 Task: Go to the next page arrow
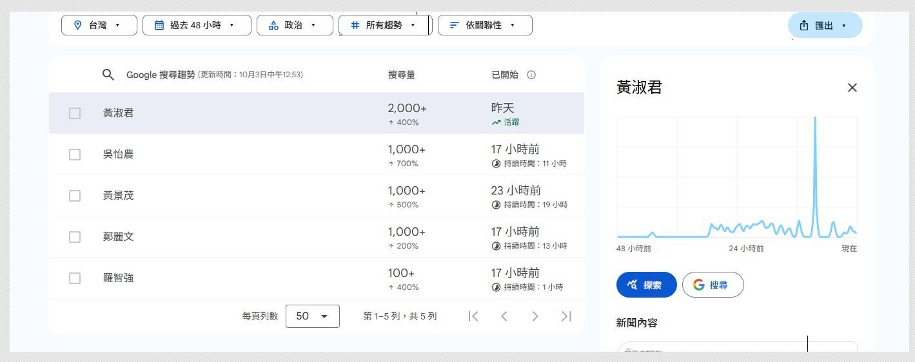tap(535, 316)
